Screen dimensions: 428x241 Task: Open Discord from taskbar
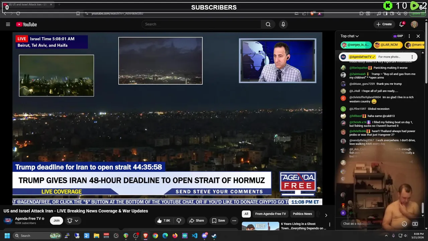pos(204,236)
